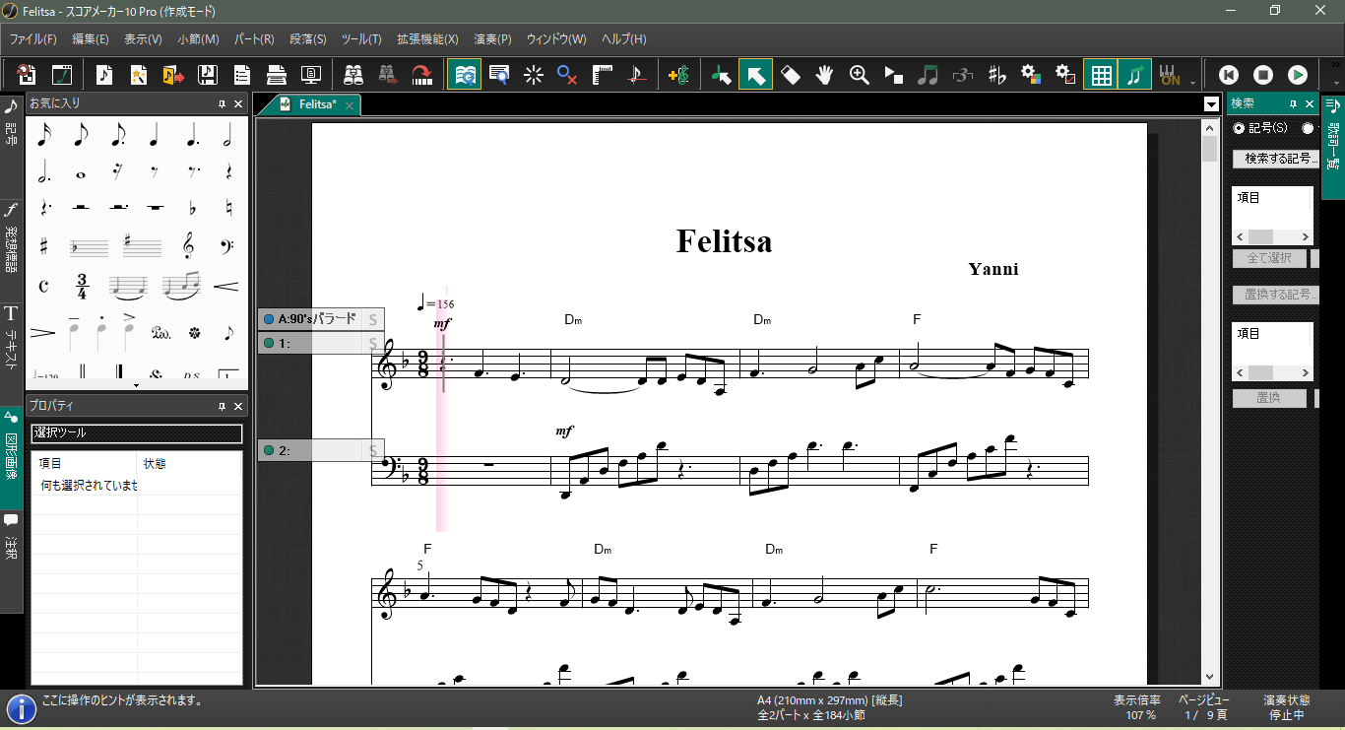
Task: Select the treble clef symbol
Action: 189,245
